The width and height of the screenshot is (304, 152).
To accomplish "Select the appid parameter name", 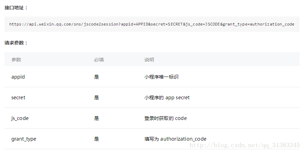I will [x=18, y=77].
